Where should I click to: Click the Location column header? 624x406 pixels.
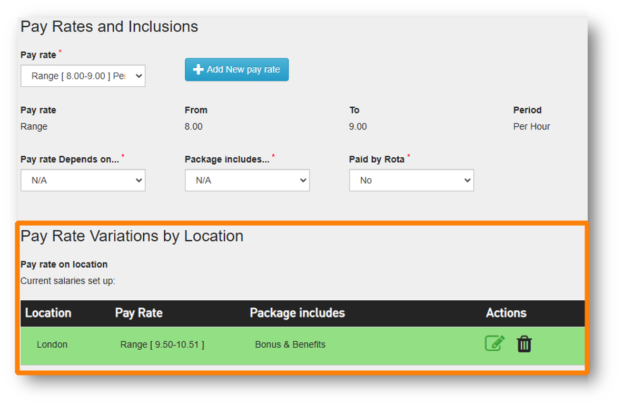coord(48,313)
